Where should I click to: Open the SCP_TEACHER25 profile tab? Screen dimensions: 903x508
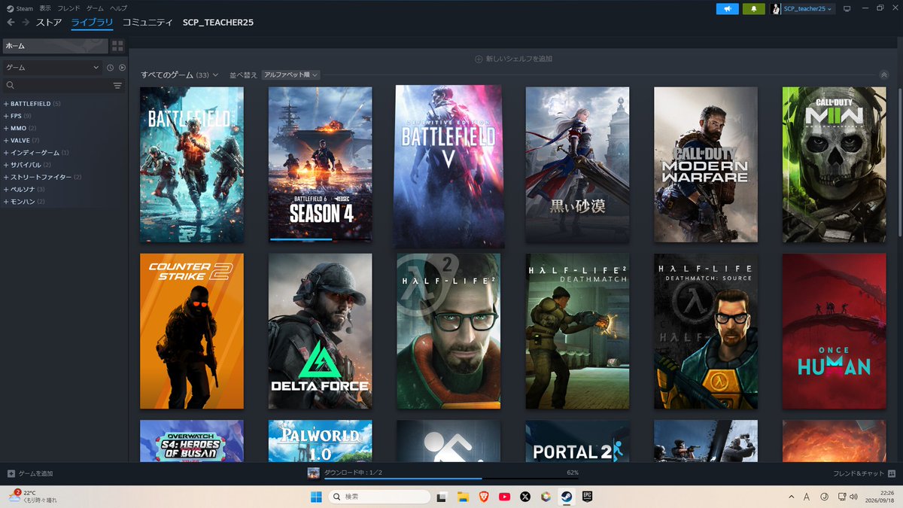tap(218, 23)
